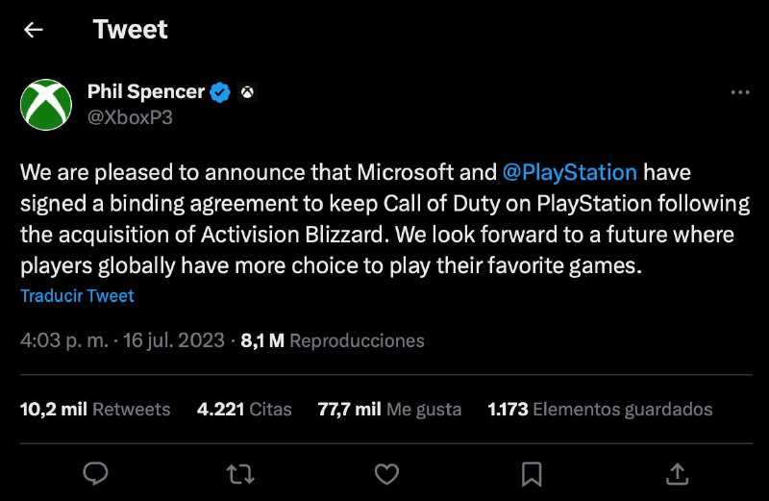View the 77,7 mil Me gusta list
Viewport: 769px width, 501px height.
389,409
